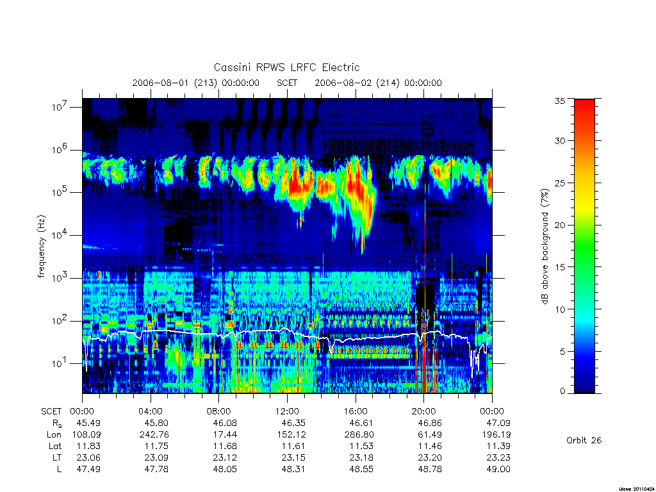This screenshot has width=656, height=492.
Task: Click the Lon value '108.09'
Action: 86,435
